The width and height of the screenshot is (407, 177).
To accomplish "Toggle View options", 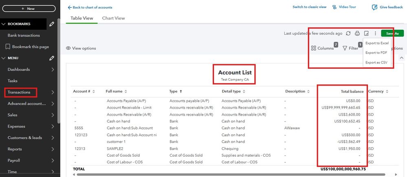I will tap(81, 48).
